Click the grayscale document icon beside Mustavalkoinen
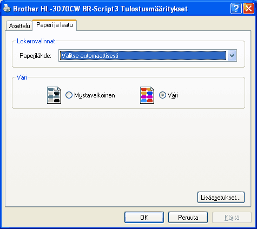 [x=54, y=95]
